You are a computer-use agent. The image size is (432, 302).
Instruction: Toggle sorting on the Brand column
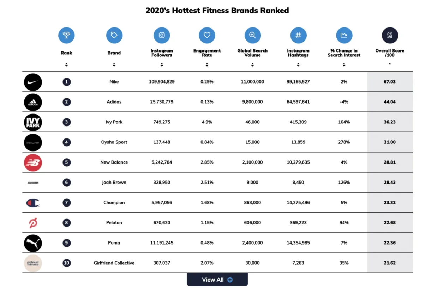(114, 64)
